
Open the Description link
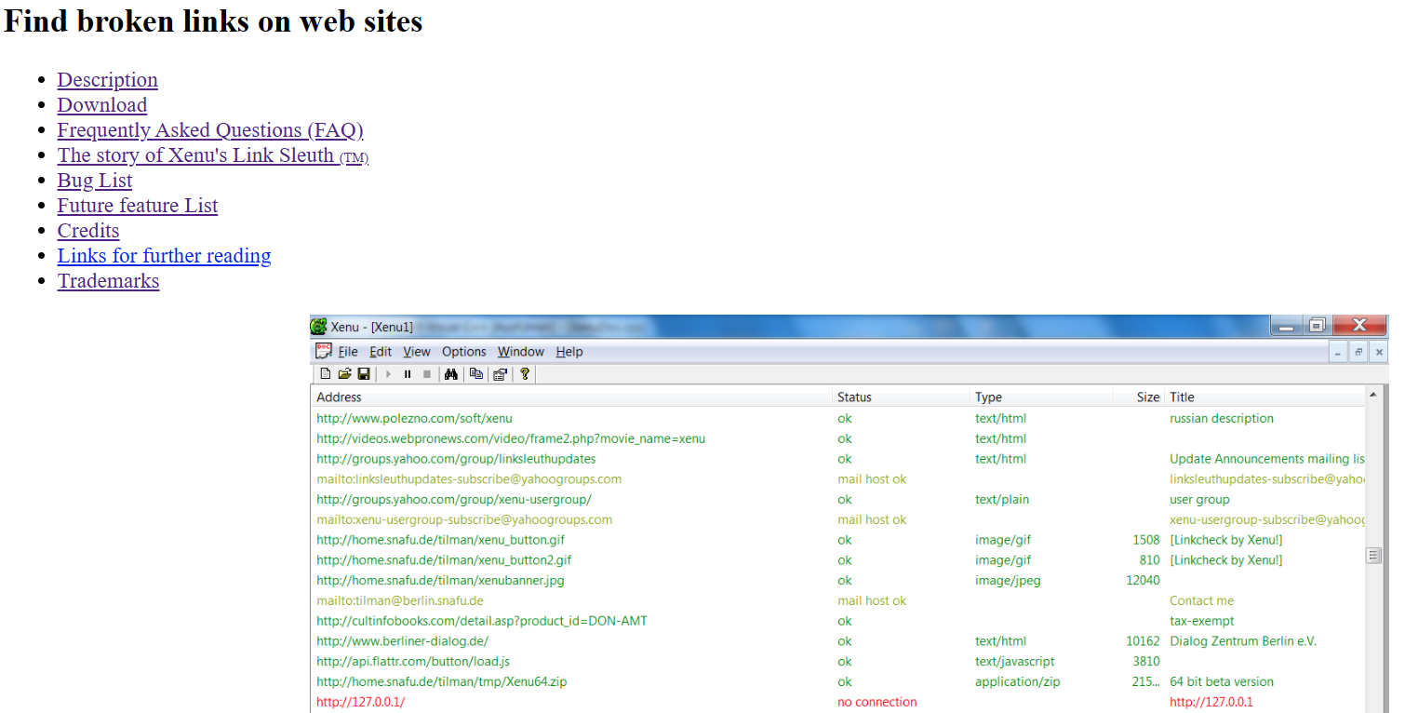pyautogui.click(x=108, y=80)
